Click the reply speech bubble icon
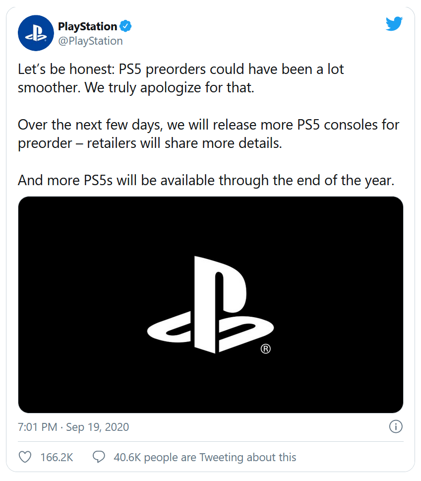421x481 pixels. pos(99,457)
